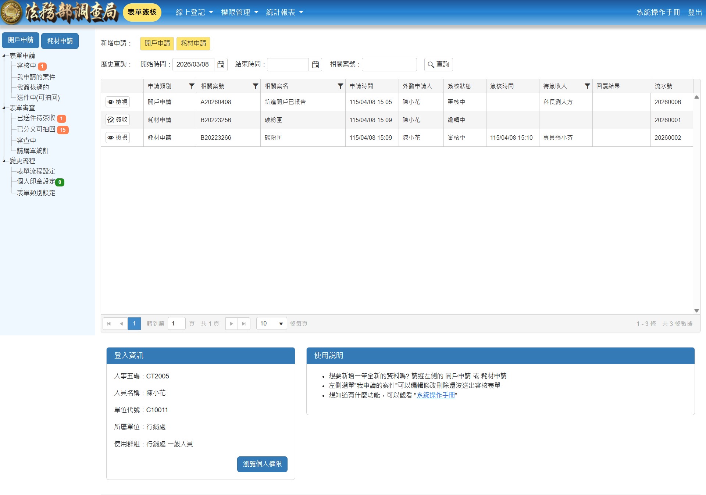The image size is (706, 495).
Task: Open the calendar picker for 結束時間
Action: [315, 64]
